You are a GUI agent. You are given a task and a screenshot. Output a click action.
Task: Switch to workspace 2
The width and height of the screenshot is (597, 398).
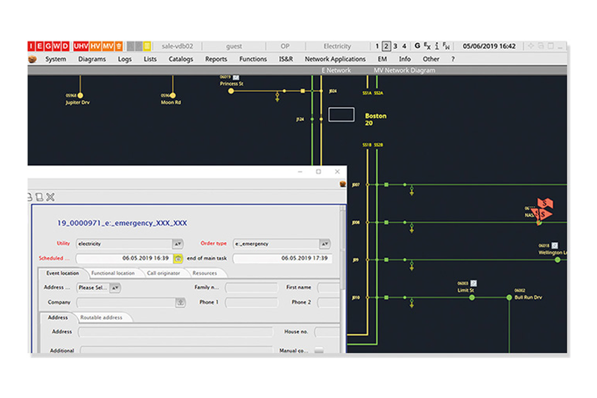386,46
